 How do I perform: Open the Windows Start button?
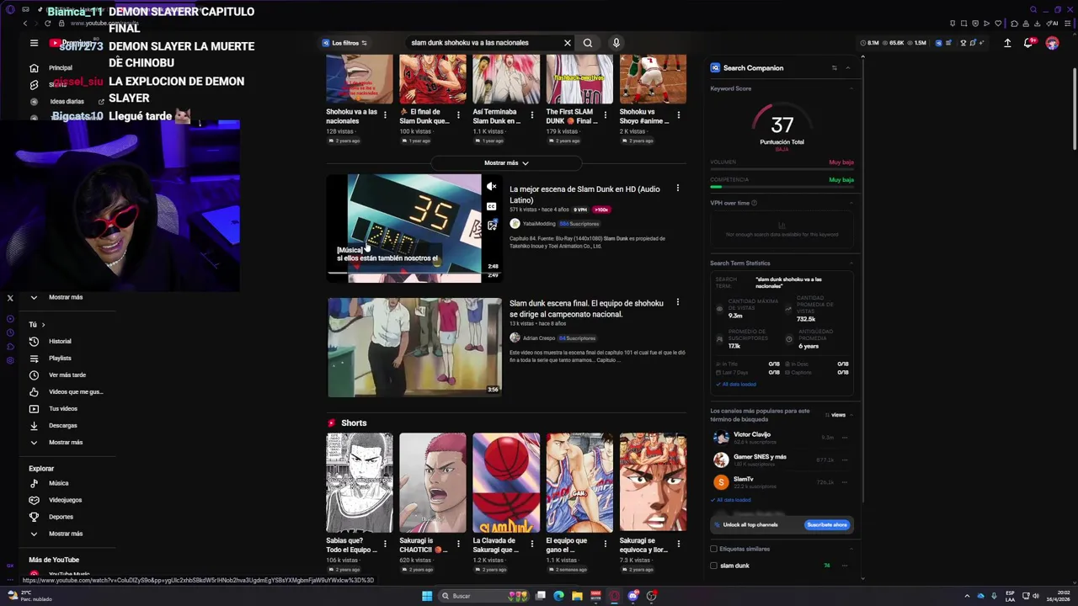427,596
